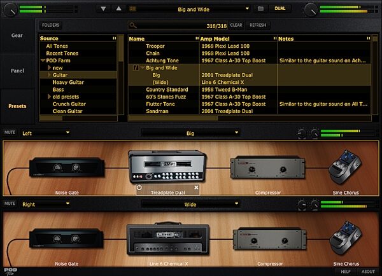Select the Sandman preset
Image resolution: width=382 pixels, height=276 pixels.
[x=250, y=111]
